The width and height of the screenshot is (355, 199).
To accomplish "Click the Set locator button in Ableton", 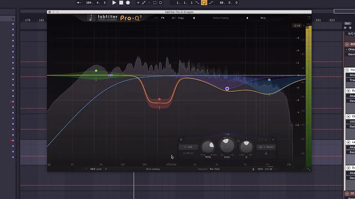I will click(347, 23).
